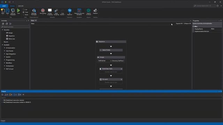Expand the Programming category
Screen dimensions: 223x125
(x=5, y=60)
